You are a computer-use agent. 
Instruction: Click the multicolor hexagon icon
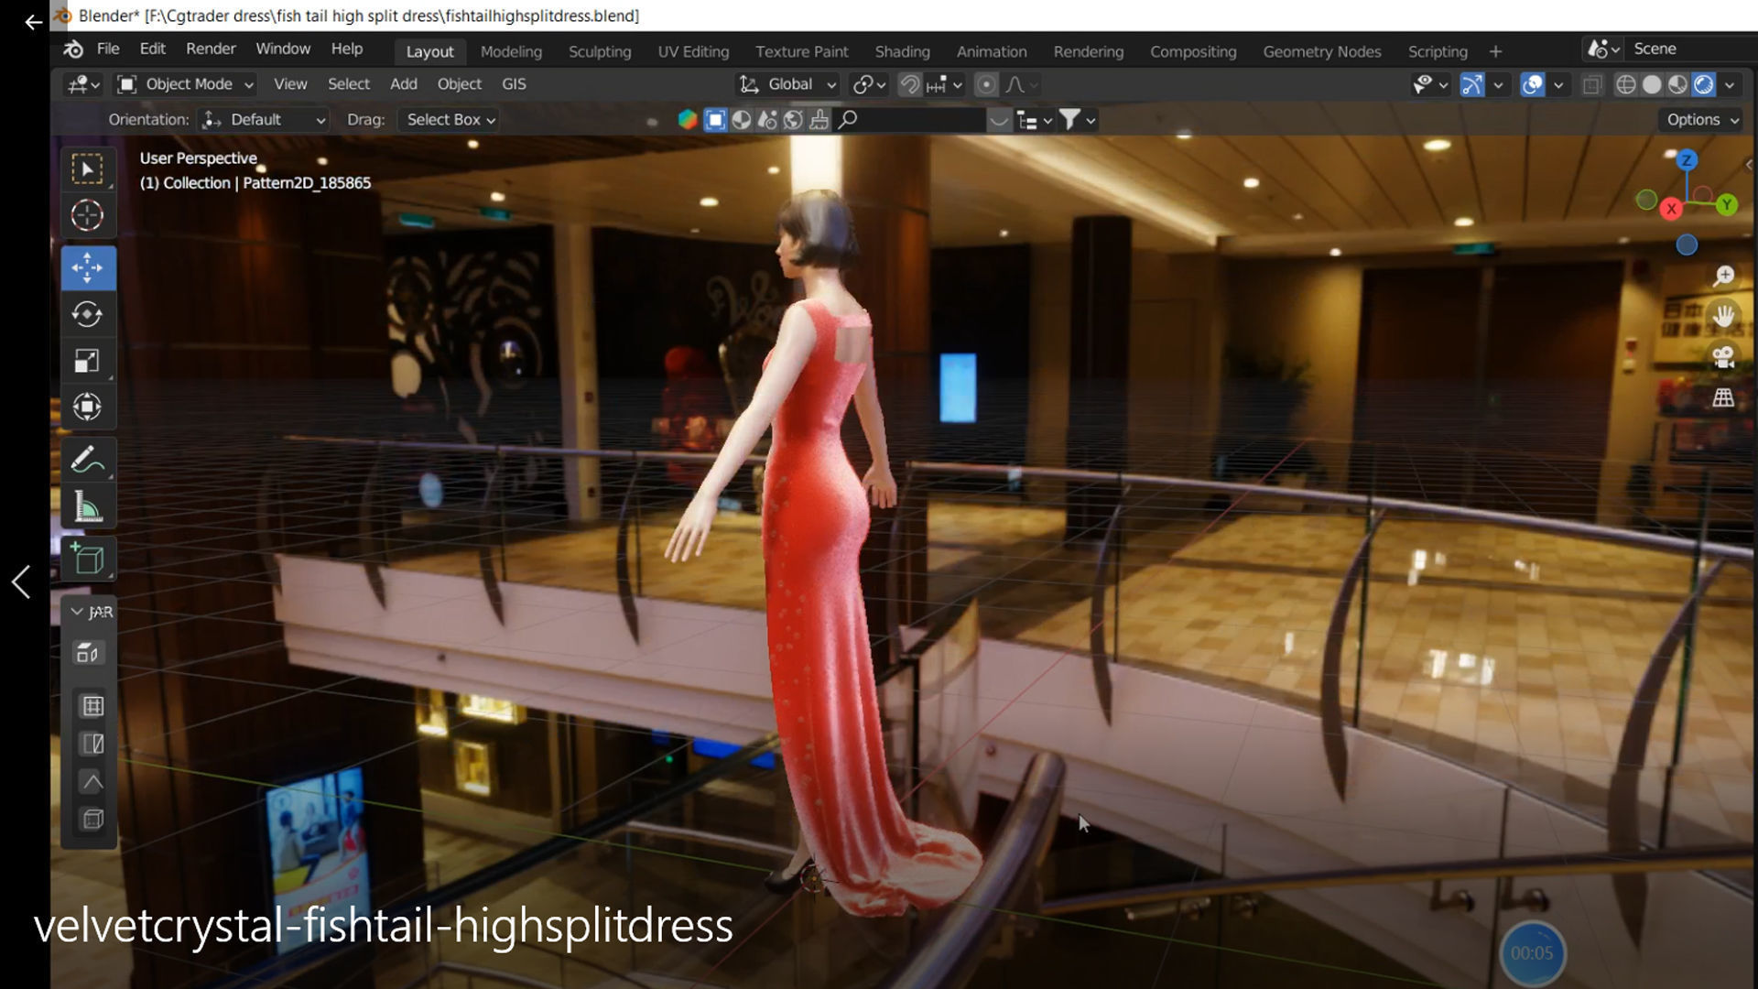pyautogui.click(x=688, y=120)
